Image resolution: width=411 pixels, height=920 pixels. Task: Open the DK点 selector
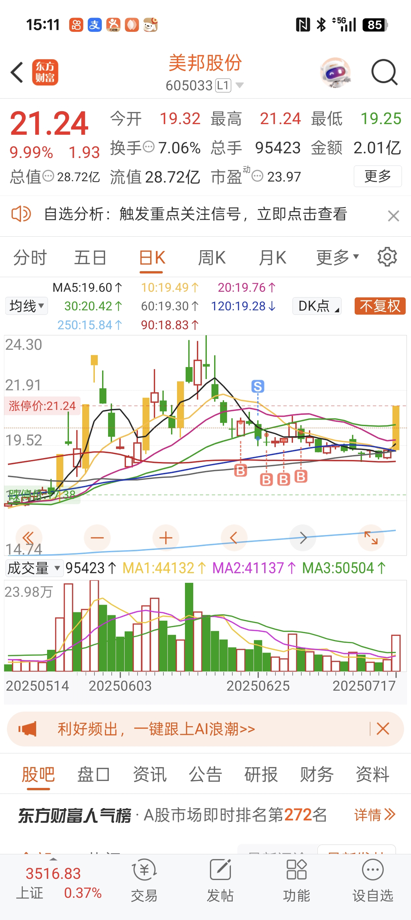[317, 306]
